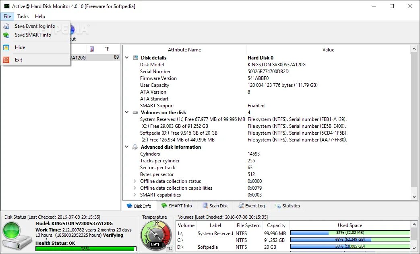The image size is (420, 254).
Task: Click the Event Log tab icon
Action: point(241,206)
